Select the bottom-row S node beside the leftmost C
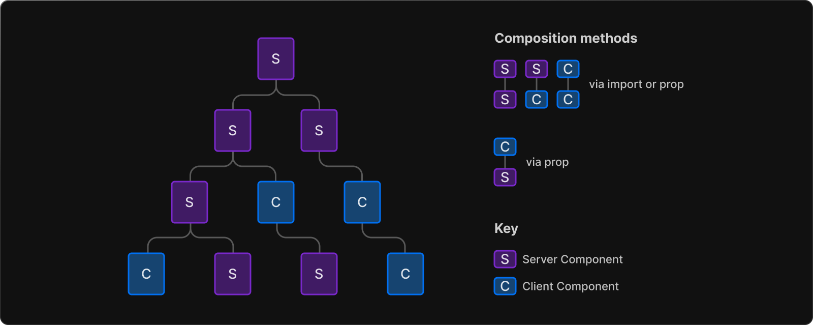813x325 pixels. 233,274
